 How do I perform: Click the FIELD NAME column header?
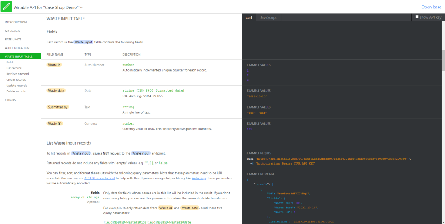click(x=55, y=54)
